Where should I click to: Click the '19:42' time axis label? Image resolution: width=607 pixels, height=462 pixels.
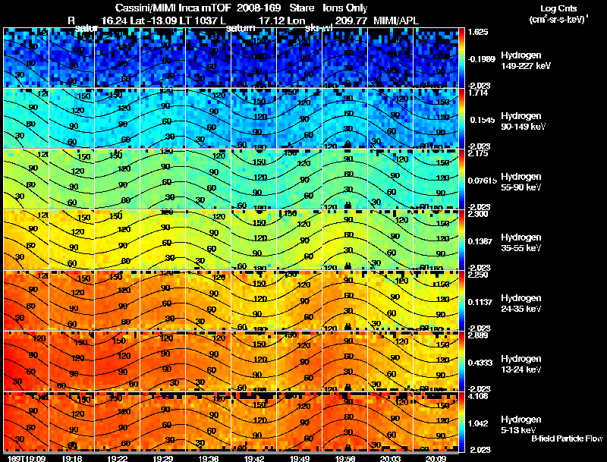click(254, 458)
